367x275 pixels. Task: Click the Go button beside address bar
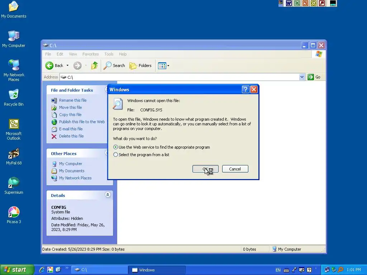[314, 77]
